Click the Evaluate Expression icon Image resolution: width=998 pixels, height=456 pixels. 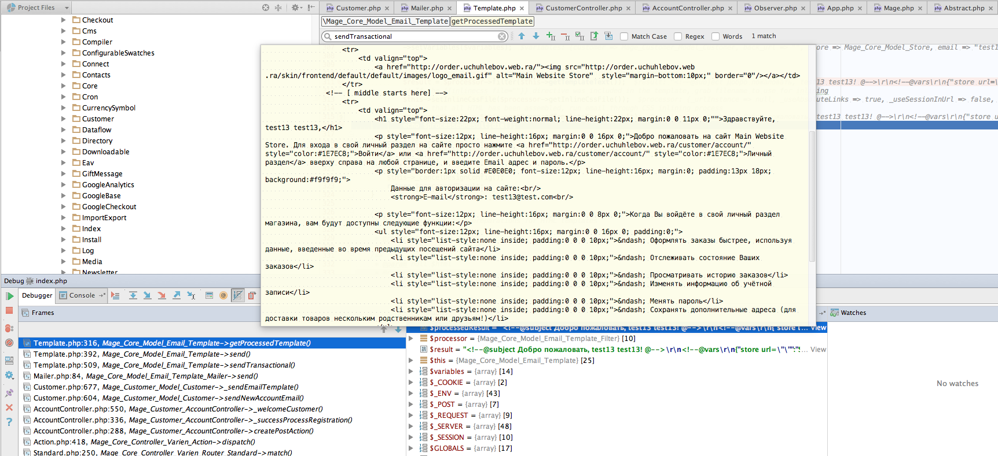pyautogui.click(x=209, y=295)
